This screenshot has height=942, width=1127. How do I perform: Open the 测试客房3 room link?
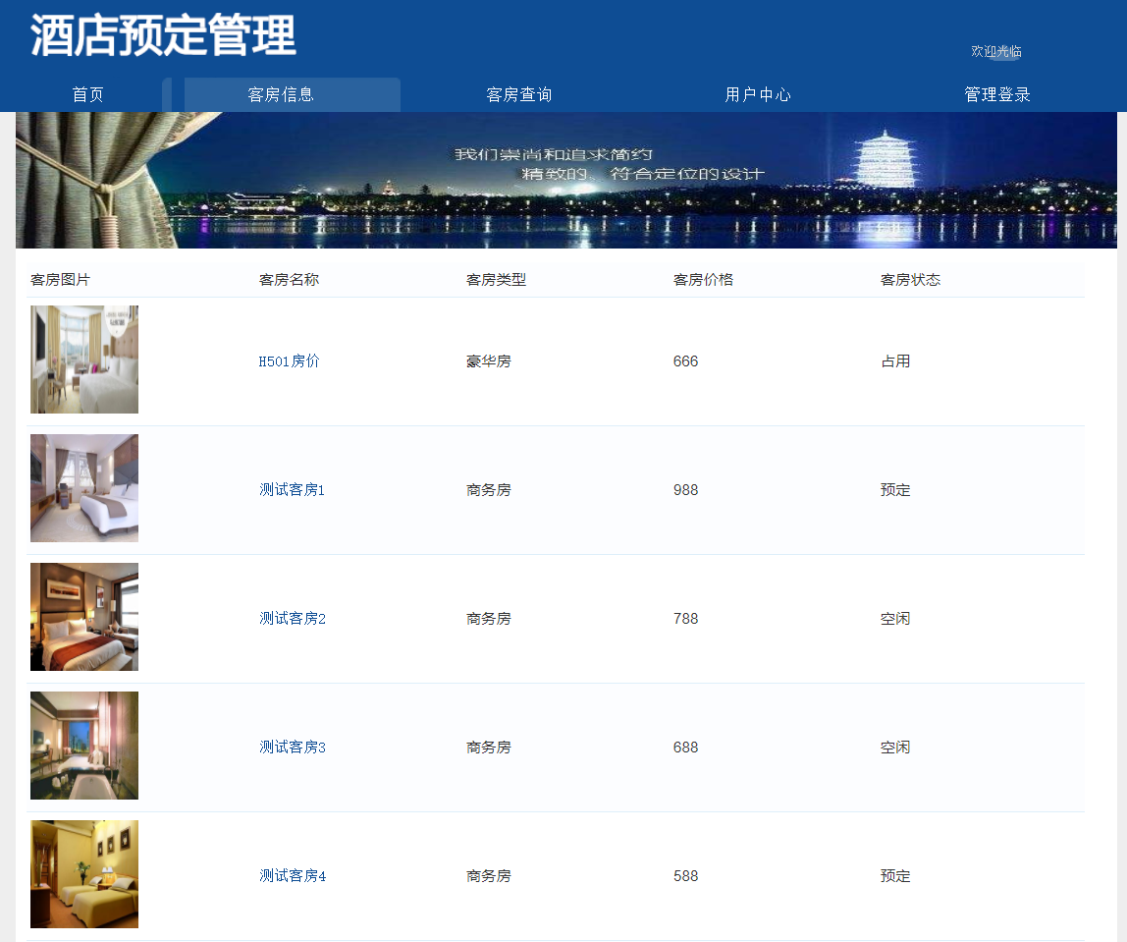click(x=292, y=748)
